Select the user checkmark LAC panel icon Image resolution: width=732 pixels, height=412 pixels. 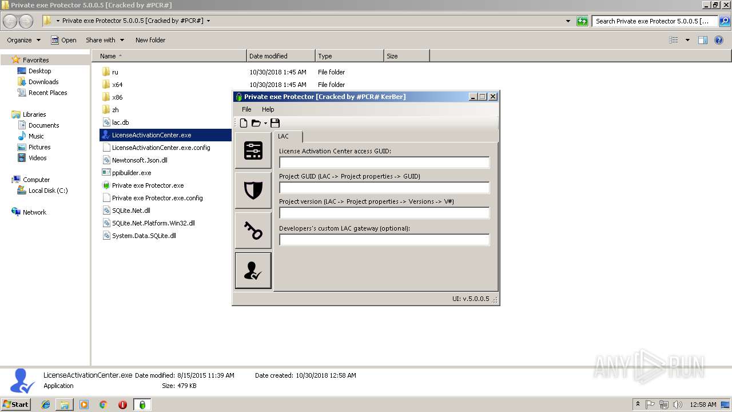pyautogui.click(x=253, y=271)
